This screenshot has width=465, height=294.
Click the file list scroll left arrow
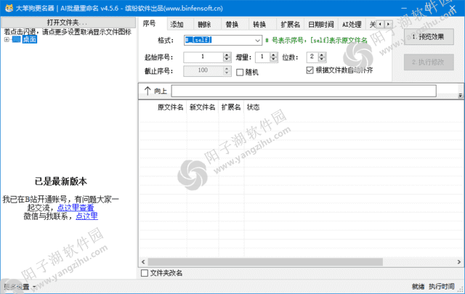click(x=143, y=262)
